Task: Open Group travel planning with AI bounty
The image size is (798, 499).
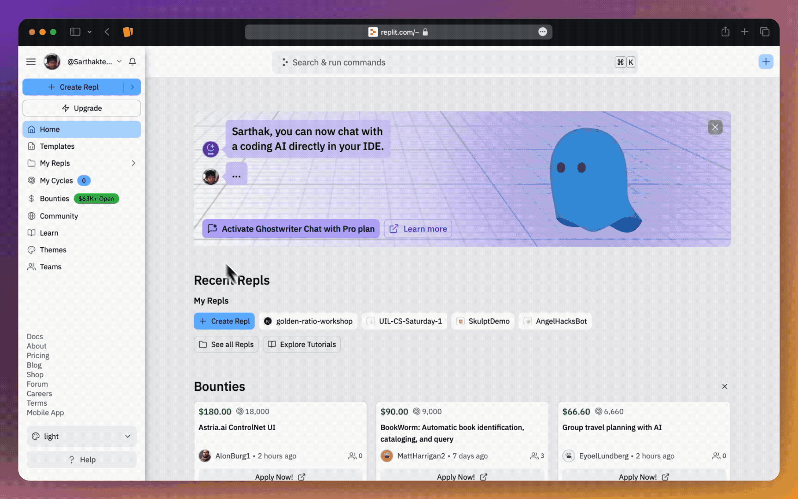Action: tap(612, 427)
